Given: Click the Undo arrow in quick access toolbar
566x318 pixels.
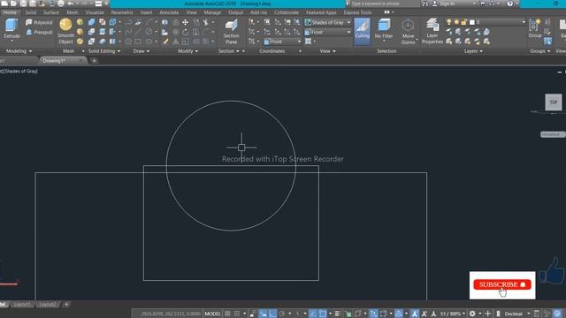Looking at the screenshot, I should [x=70, y=4].
